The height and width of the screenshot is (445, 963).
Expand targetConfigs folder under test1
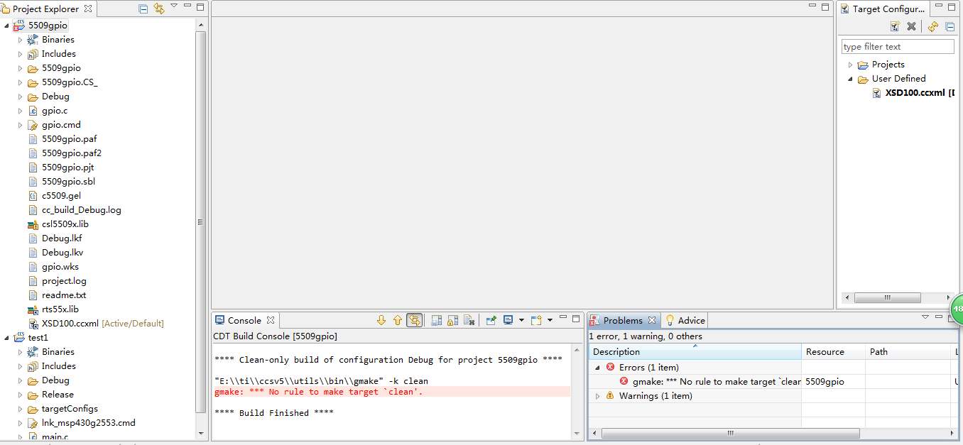click(20, 409)
